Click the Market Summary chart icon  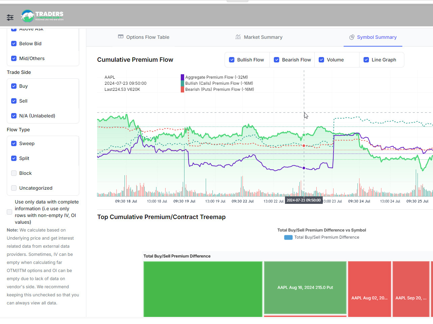(x=238, y=37)
